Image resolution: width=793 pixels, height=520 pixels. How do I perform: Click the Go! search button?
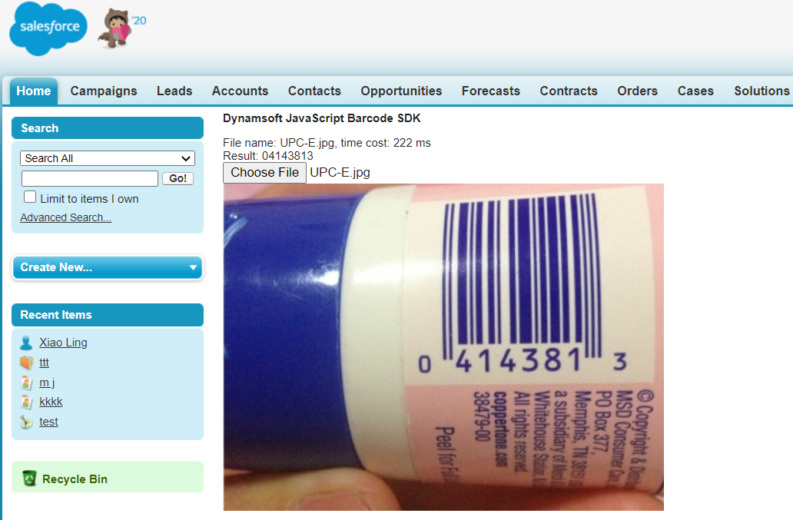[x=178, y=178]
